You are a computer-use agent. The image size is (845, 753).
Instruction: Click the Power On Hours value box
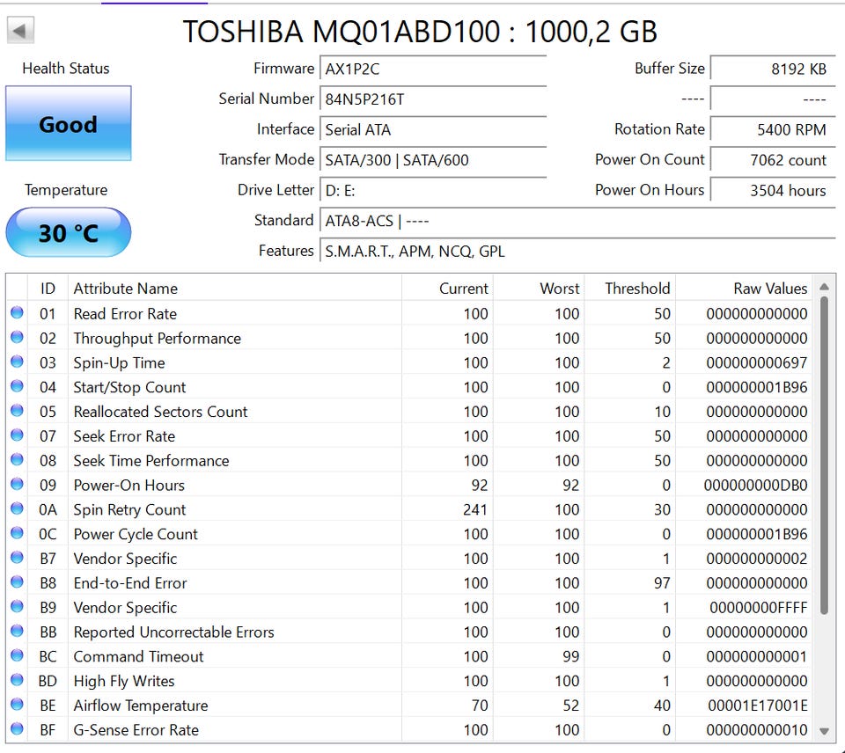[772, 190]
